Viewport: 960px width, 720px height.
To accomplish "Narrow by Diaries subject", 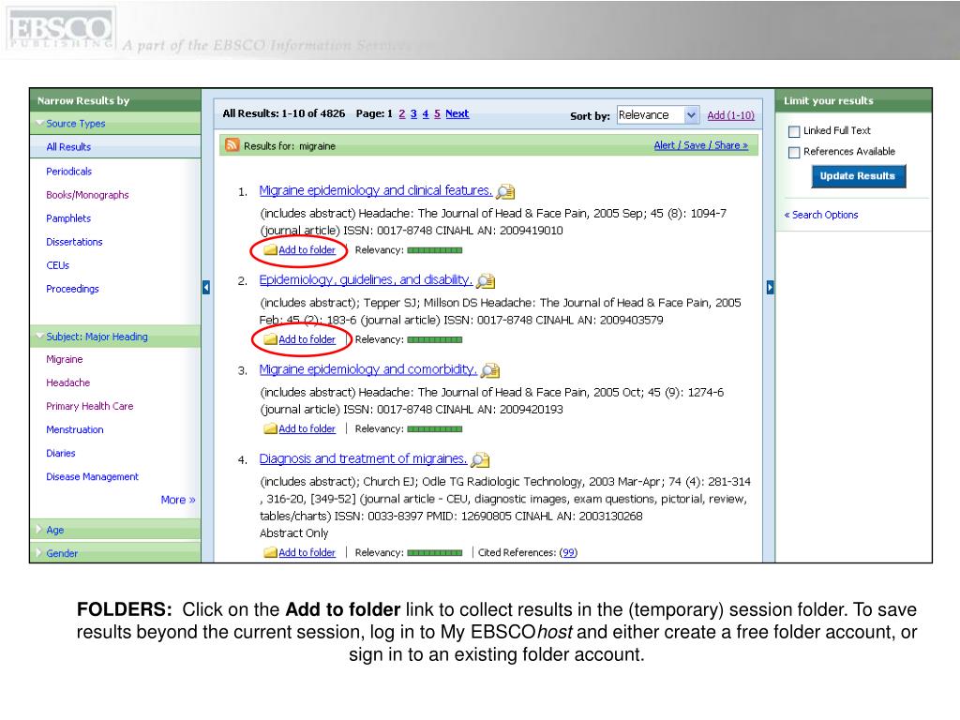I will [x=61, y=453].
